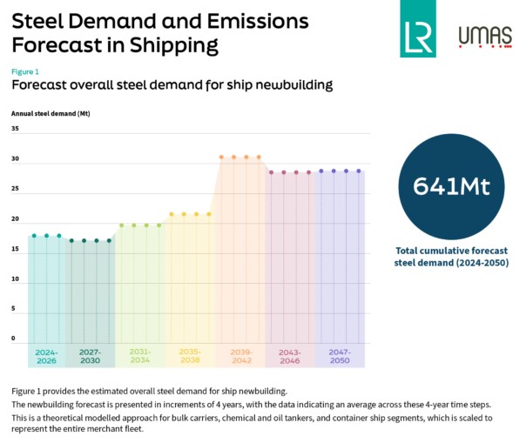Select the 2043-2046 period label
Viewport: 526px width, 443px height.
[x=290, y=355]
